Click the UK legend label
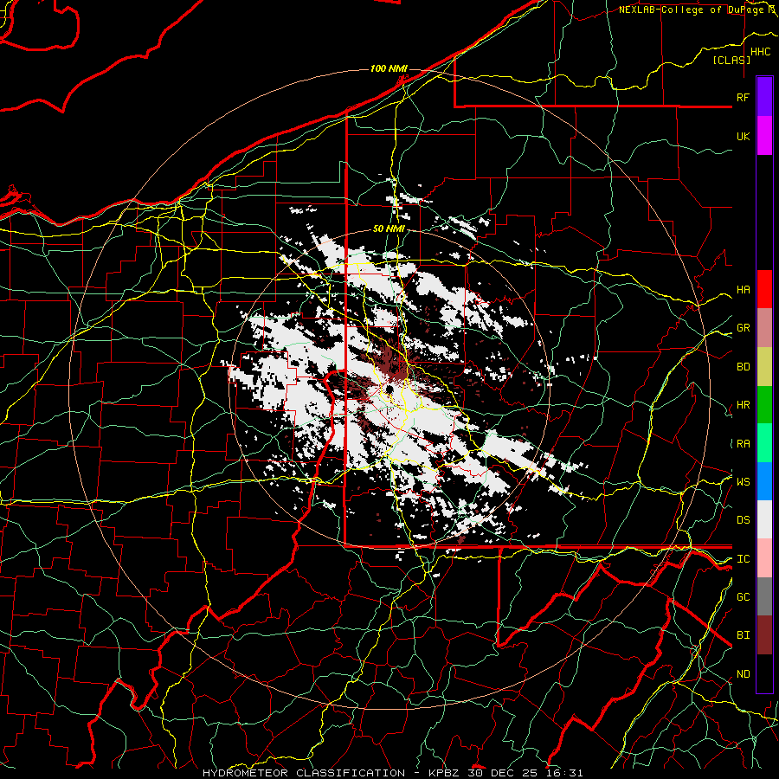 [743, 136]
